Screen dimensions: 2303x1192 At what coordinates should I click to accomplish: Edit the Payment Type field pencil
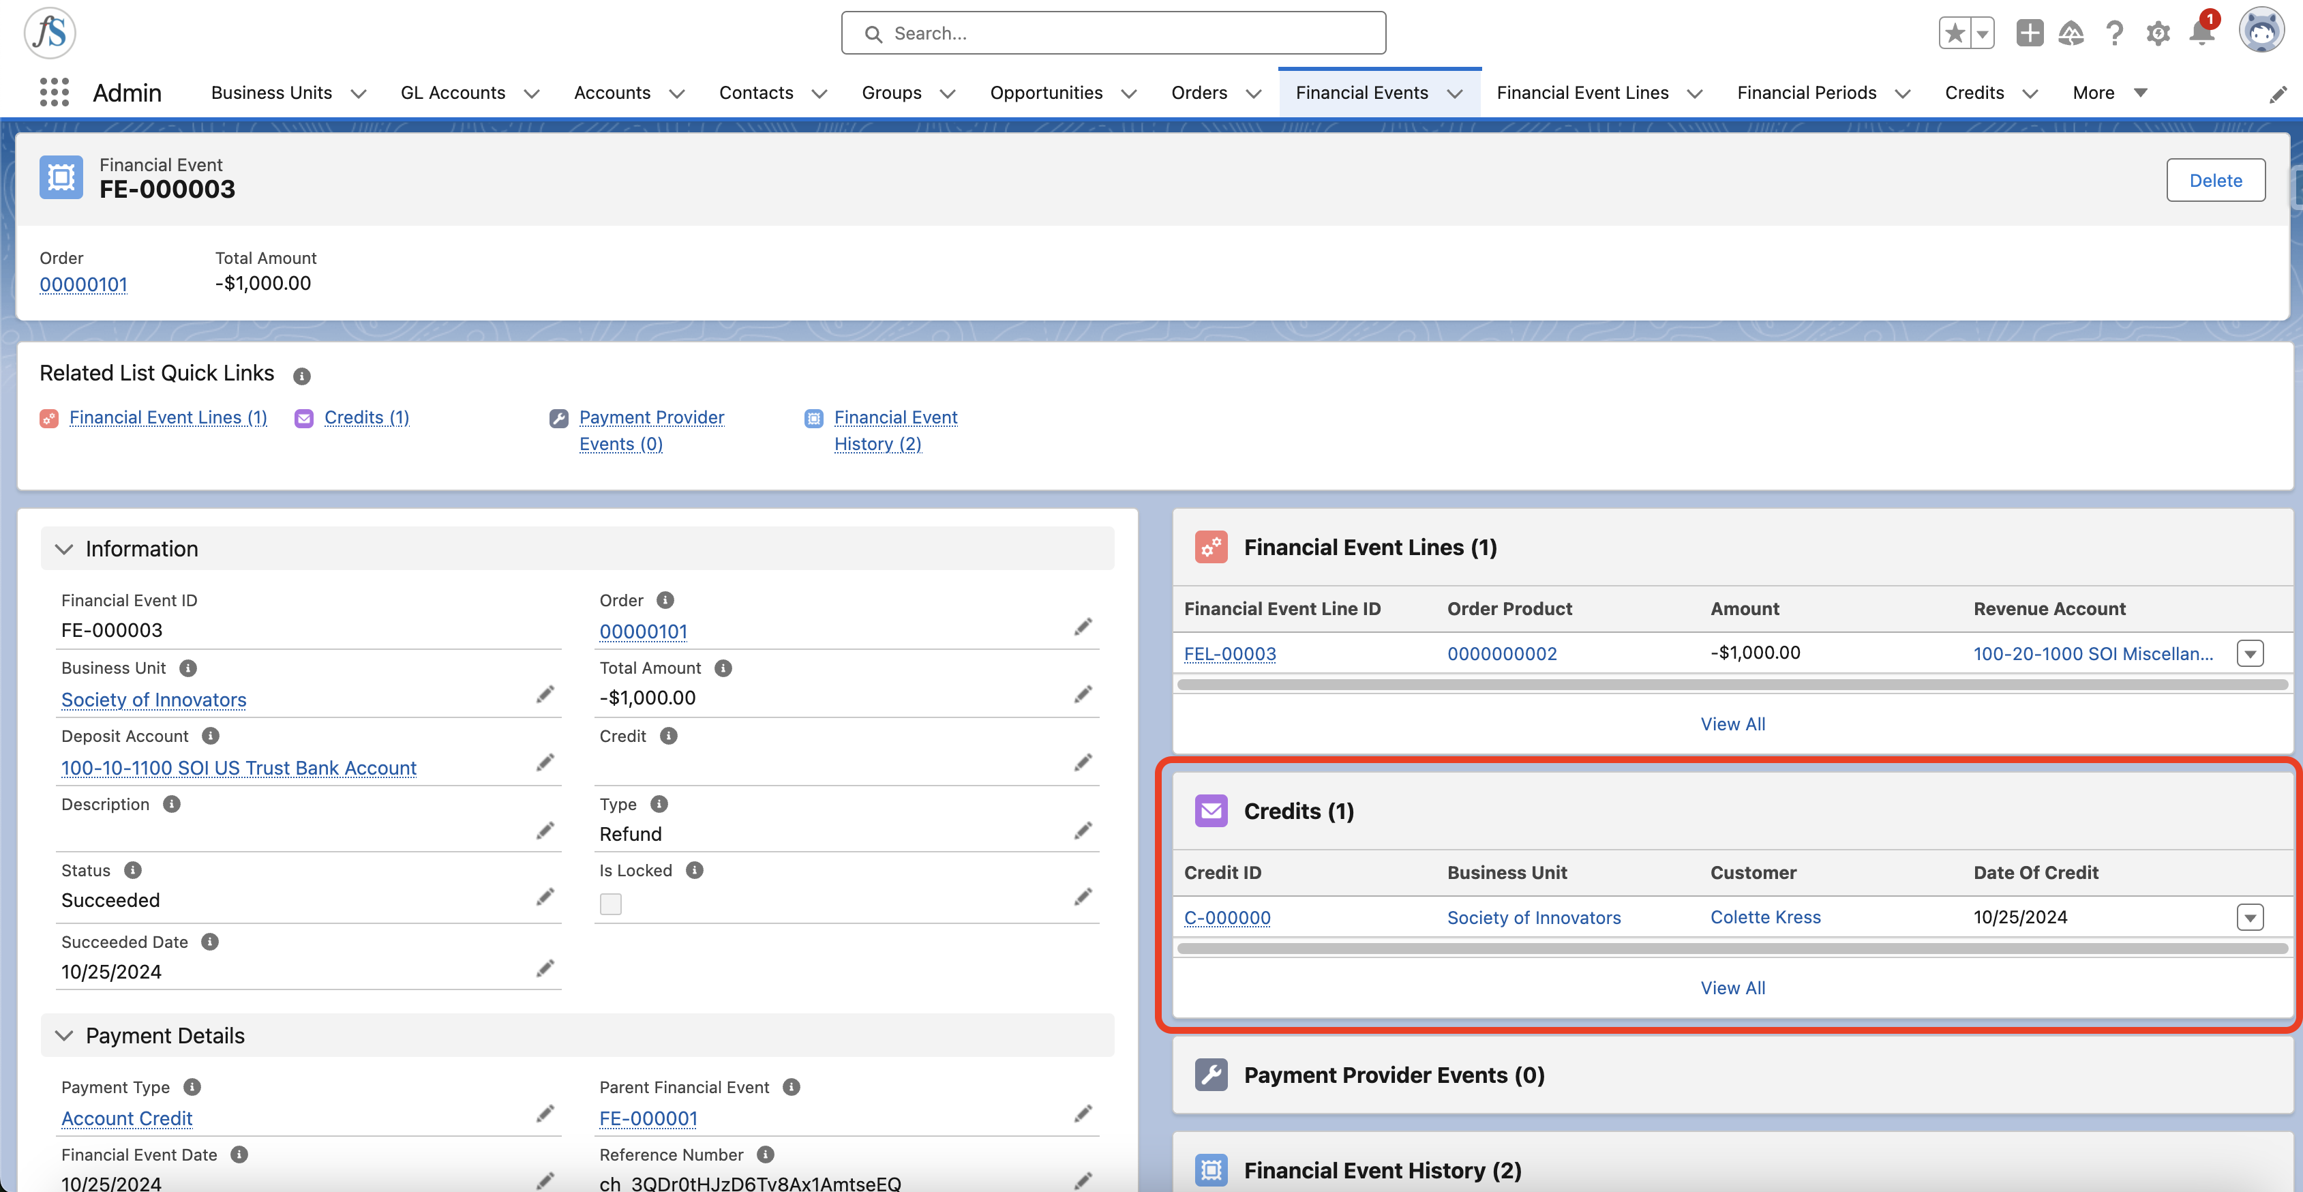(x=545, y=1114)
